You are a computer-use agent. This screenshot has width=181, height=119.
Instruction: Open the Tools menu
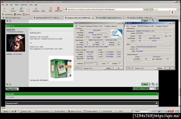(x=31, y=5)
